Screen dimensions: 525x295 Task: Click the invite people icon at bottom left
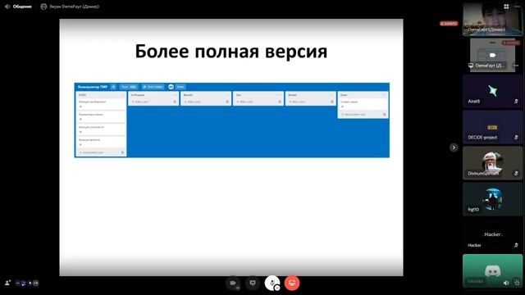point(7,283)
